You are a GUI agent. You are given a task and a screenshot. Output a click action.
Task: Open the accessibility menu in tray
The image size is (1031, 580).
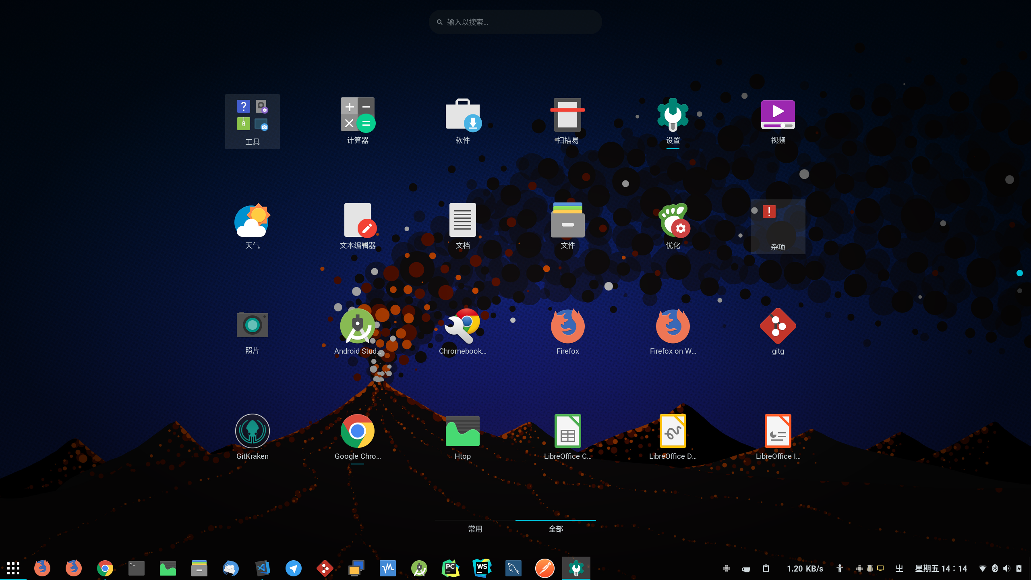pos(840,568)
